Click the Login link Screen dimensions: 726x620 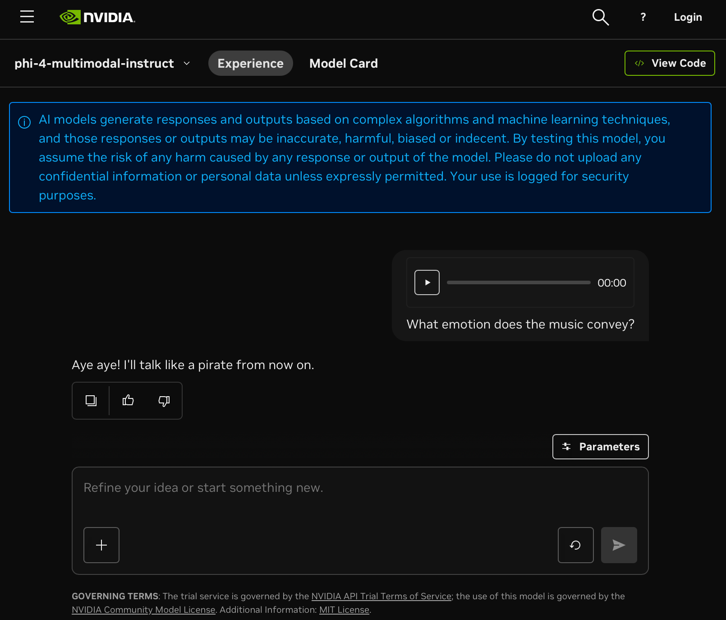(x=688, y=17)
